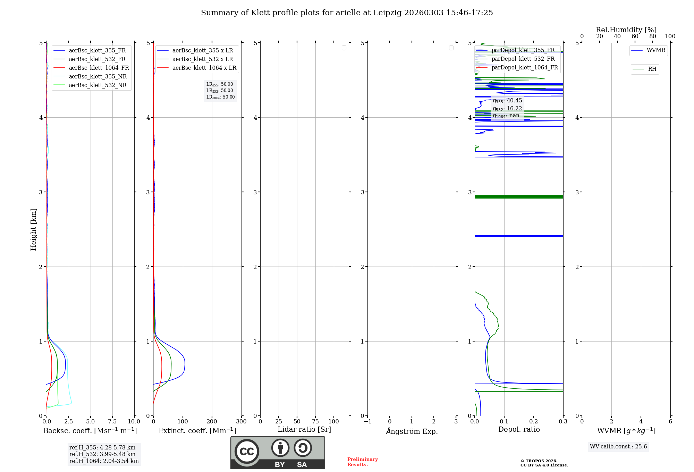Click the BY attribution person icon
Viewport: 694px width, 472px height.
[280, 448]
